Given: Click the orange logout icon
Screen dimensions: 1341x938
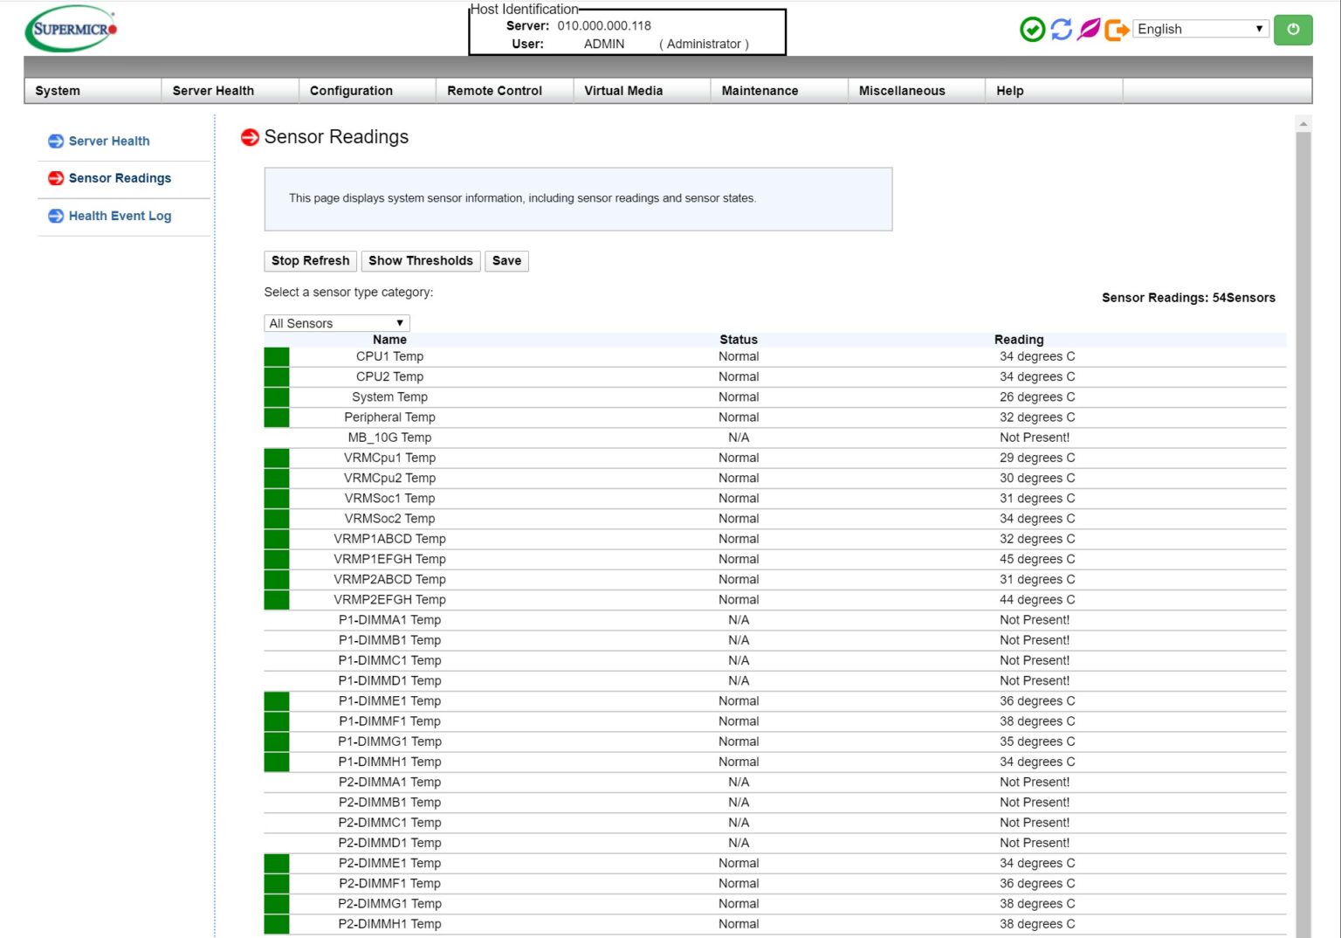Looking at the screenshot, I should [1116, 29].
